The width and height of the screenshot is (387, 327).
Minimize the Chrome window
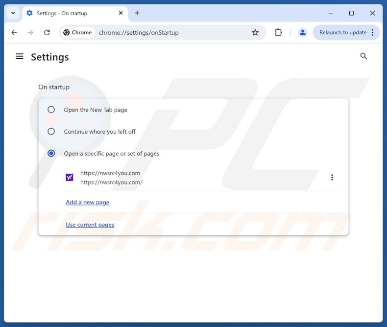click(331, 13)
